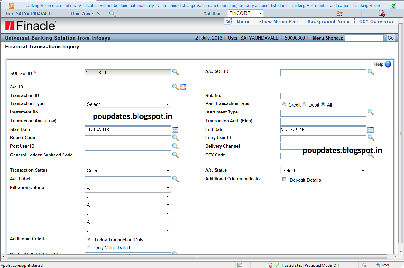The image size is (404, 268).
Task: Click the Transaction ID field
Action: tap(128, 96)
